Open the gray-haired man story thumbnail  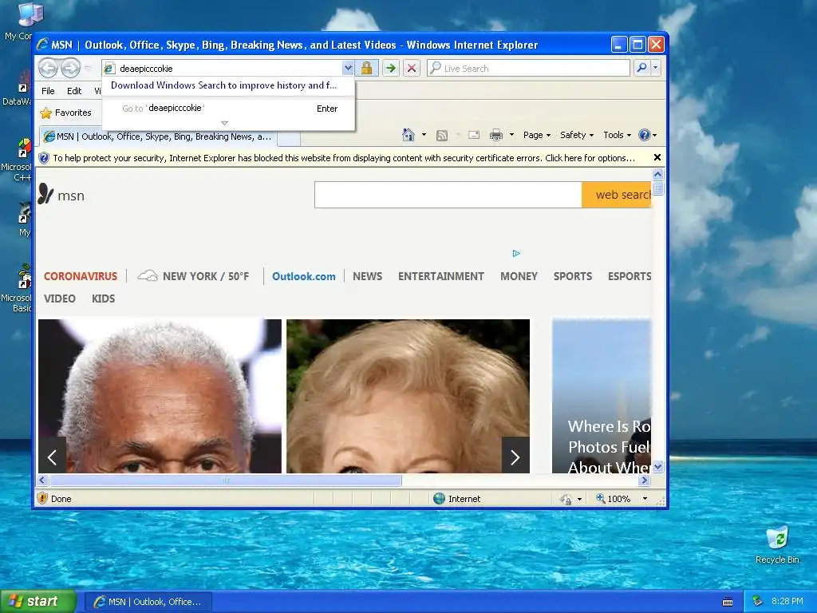click(x=160, y=396)
